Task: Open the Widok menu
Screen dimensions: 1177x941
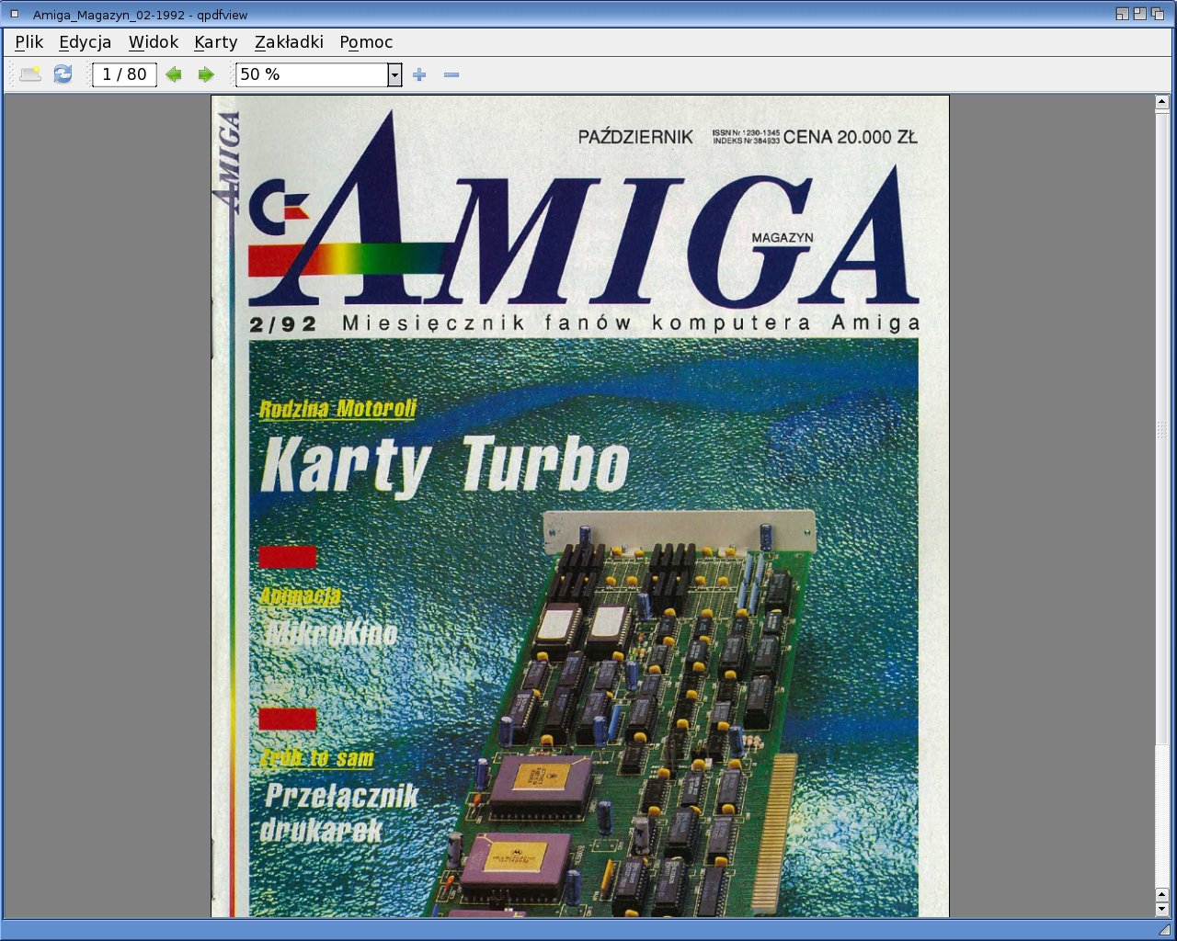Action: pyautogui.click(x=153, y=42)
